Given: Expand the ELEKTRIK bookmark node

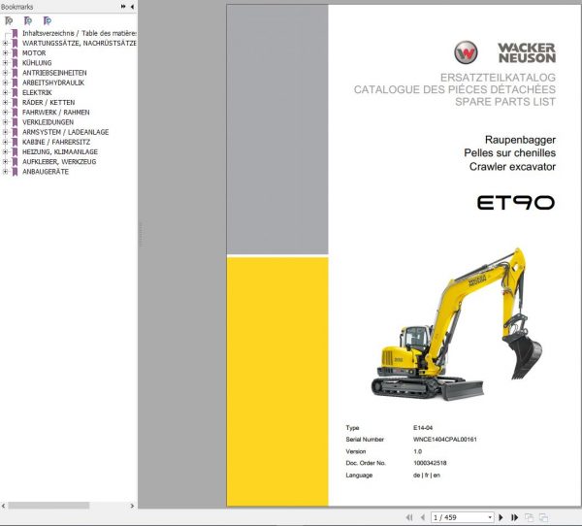Looking at the screenshot, I should point(5,92).
